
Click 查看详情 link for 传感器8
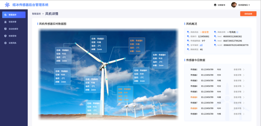point(238,108)
